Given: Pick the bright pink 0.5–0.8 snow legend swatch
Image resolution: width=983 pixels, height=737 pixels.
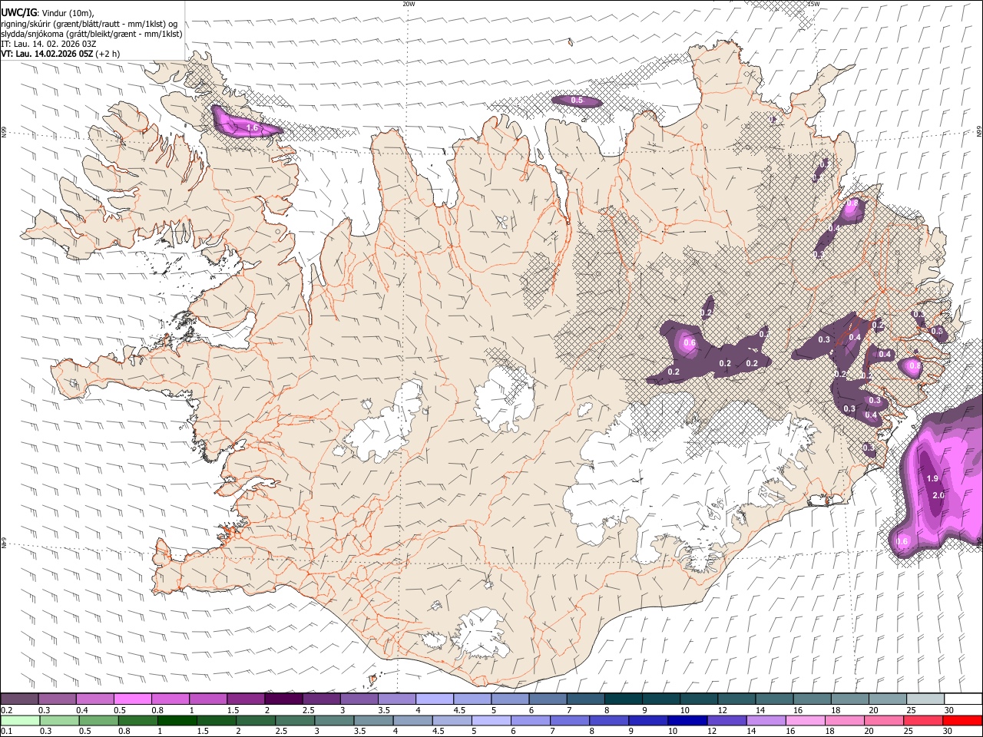Looking at the screenshot, I should 133,699.
